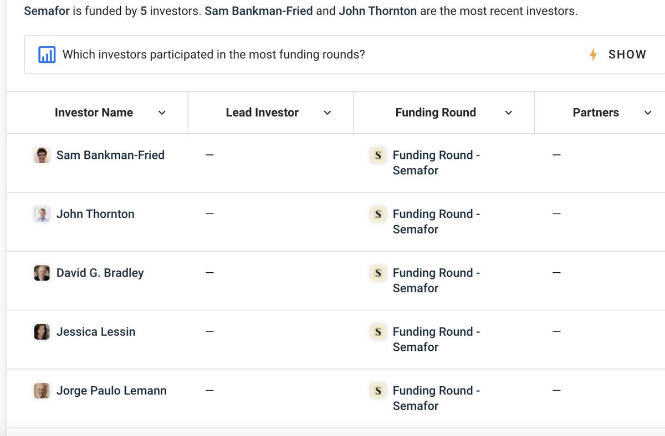The width and height of the screenshot is (665, 436).
Task: Click Jorge Paulo Lemann's profile photo
Action: point(42,391)
